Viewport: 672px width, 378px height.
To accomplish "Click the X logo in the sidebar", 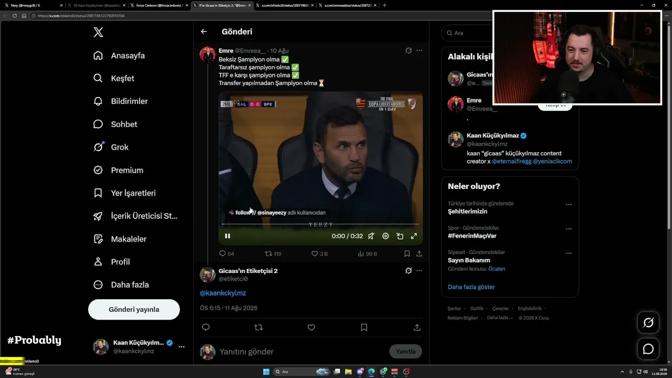I will 98,33.
